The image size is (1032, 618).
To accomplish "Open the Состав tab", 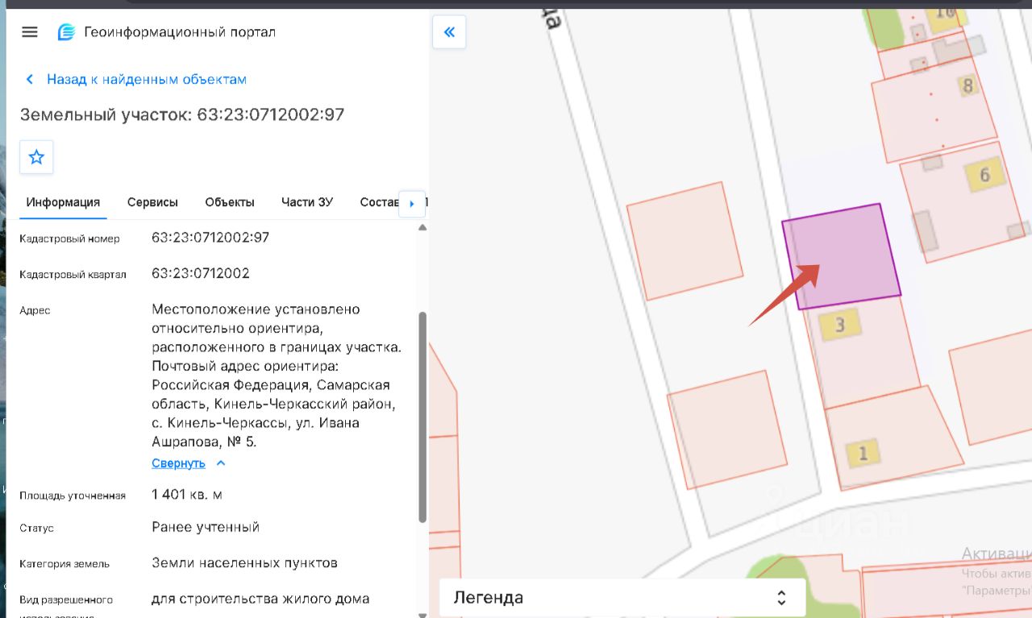I will pyautogui.click(x=379, y=202).
